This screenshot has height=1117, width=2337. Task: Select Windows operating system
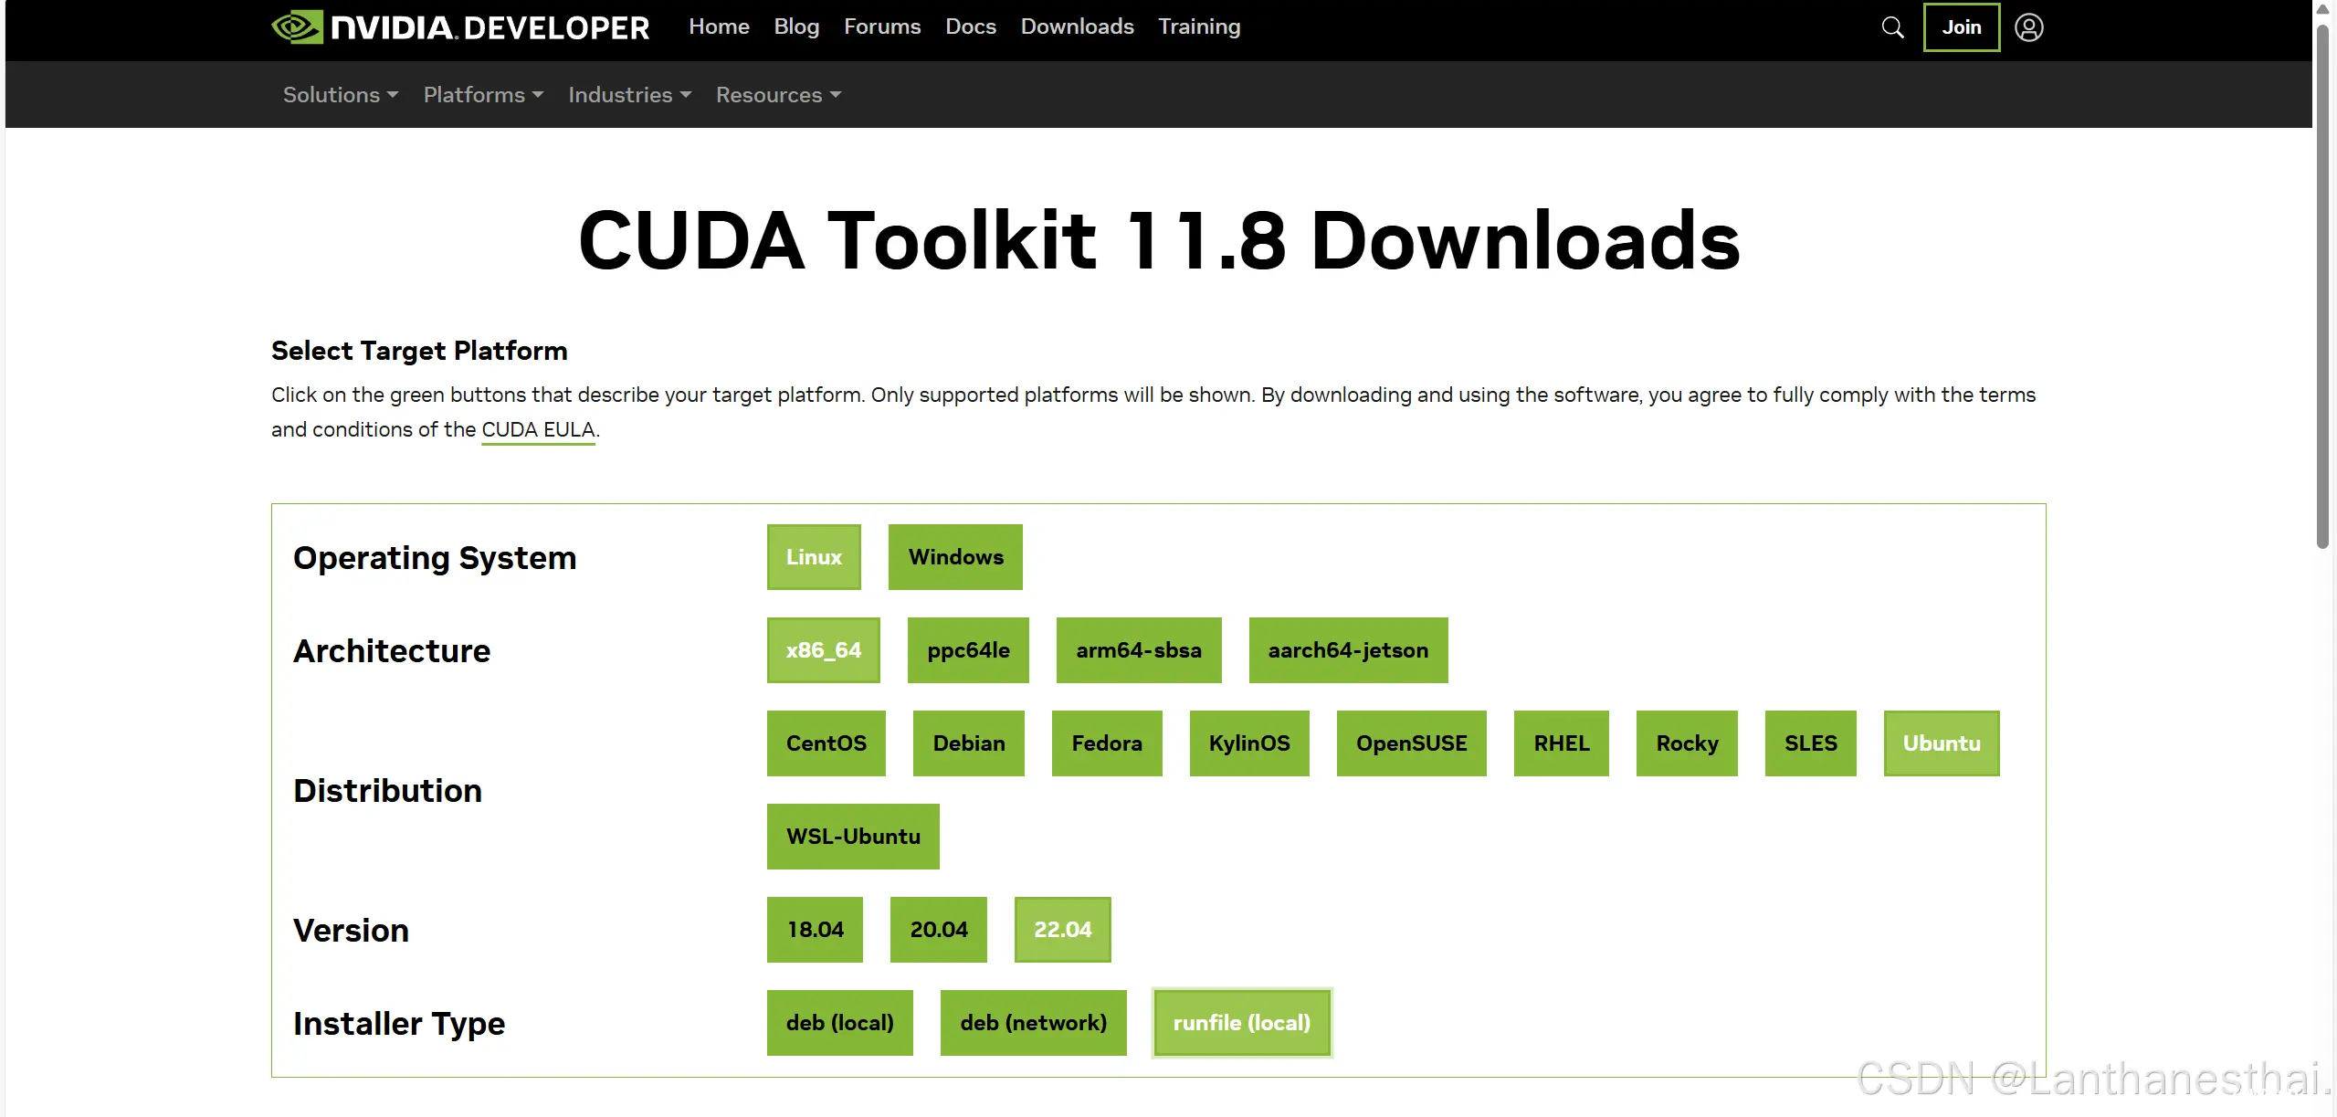(x=955, y=557)
